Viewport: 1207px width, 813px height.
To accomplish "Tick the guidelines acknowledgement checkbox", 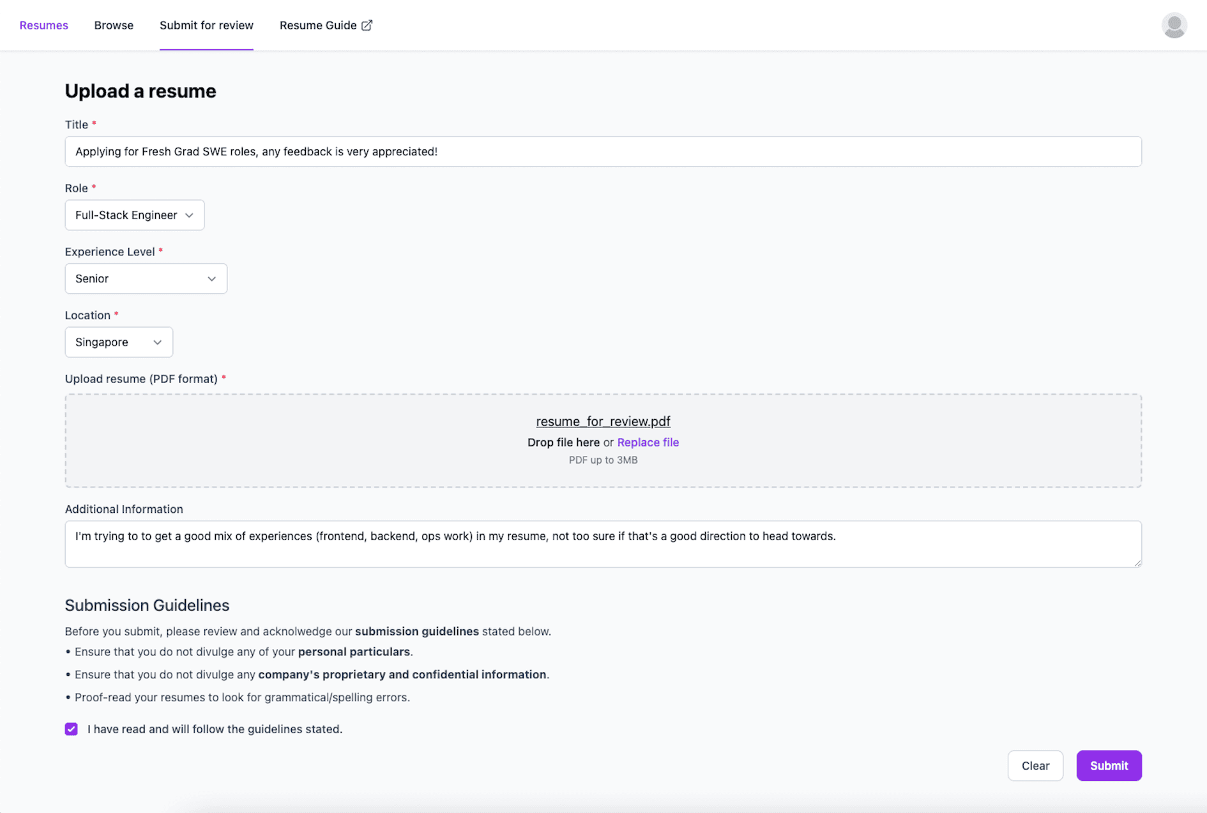I will (72, 729).
